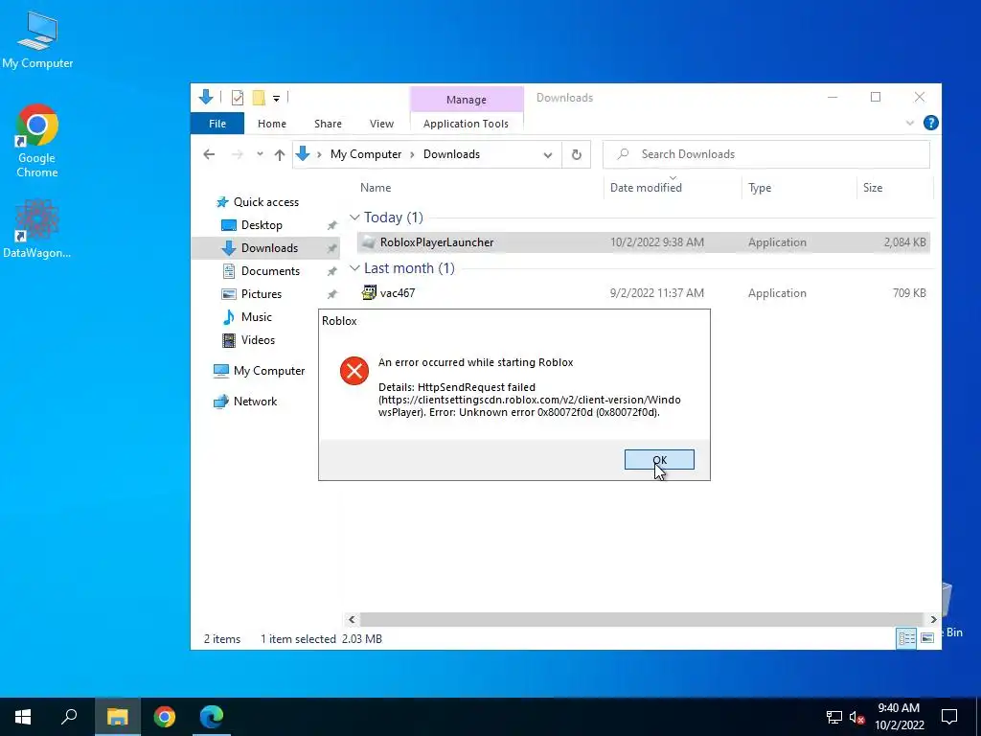
Task: Click the horizontal scrollbar right arrow
Action: pos(933,620)
